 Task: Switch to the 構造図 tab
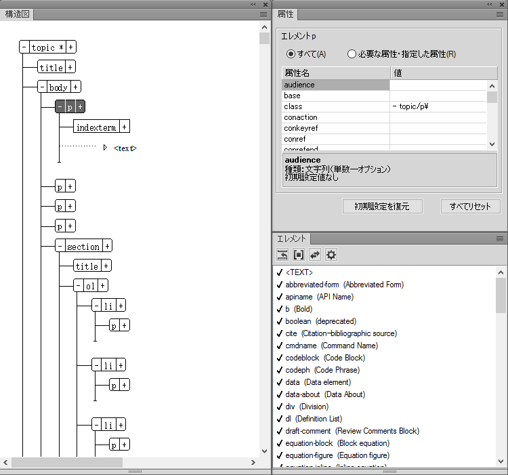16,14
